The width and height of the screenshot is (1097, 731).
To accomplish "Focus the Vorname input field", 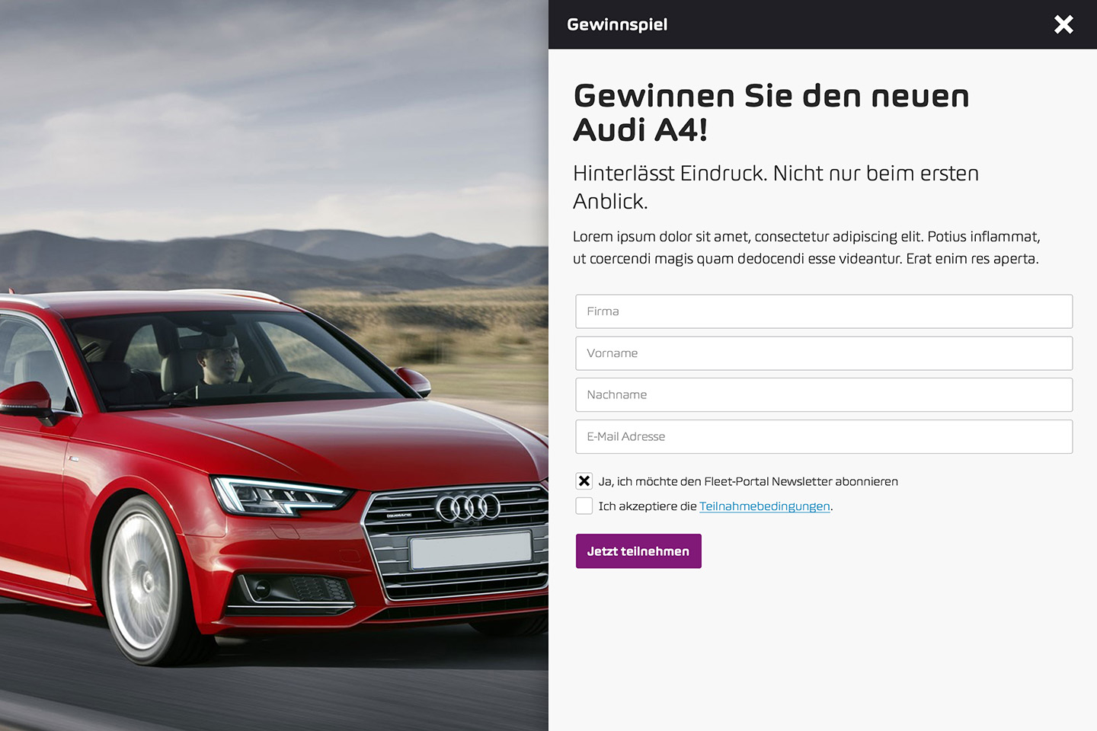I will click(824, 353).
